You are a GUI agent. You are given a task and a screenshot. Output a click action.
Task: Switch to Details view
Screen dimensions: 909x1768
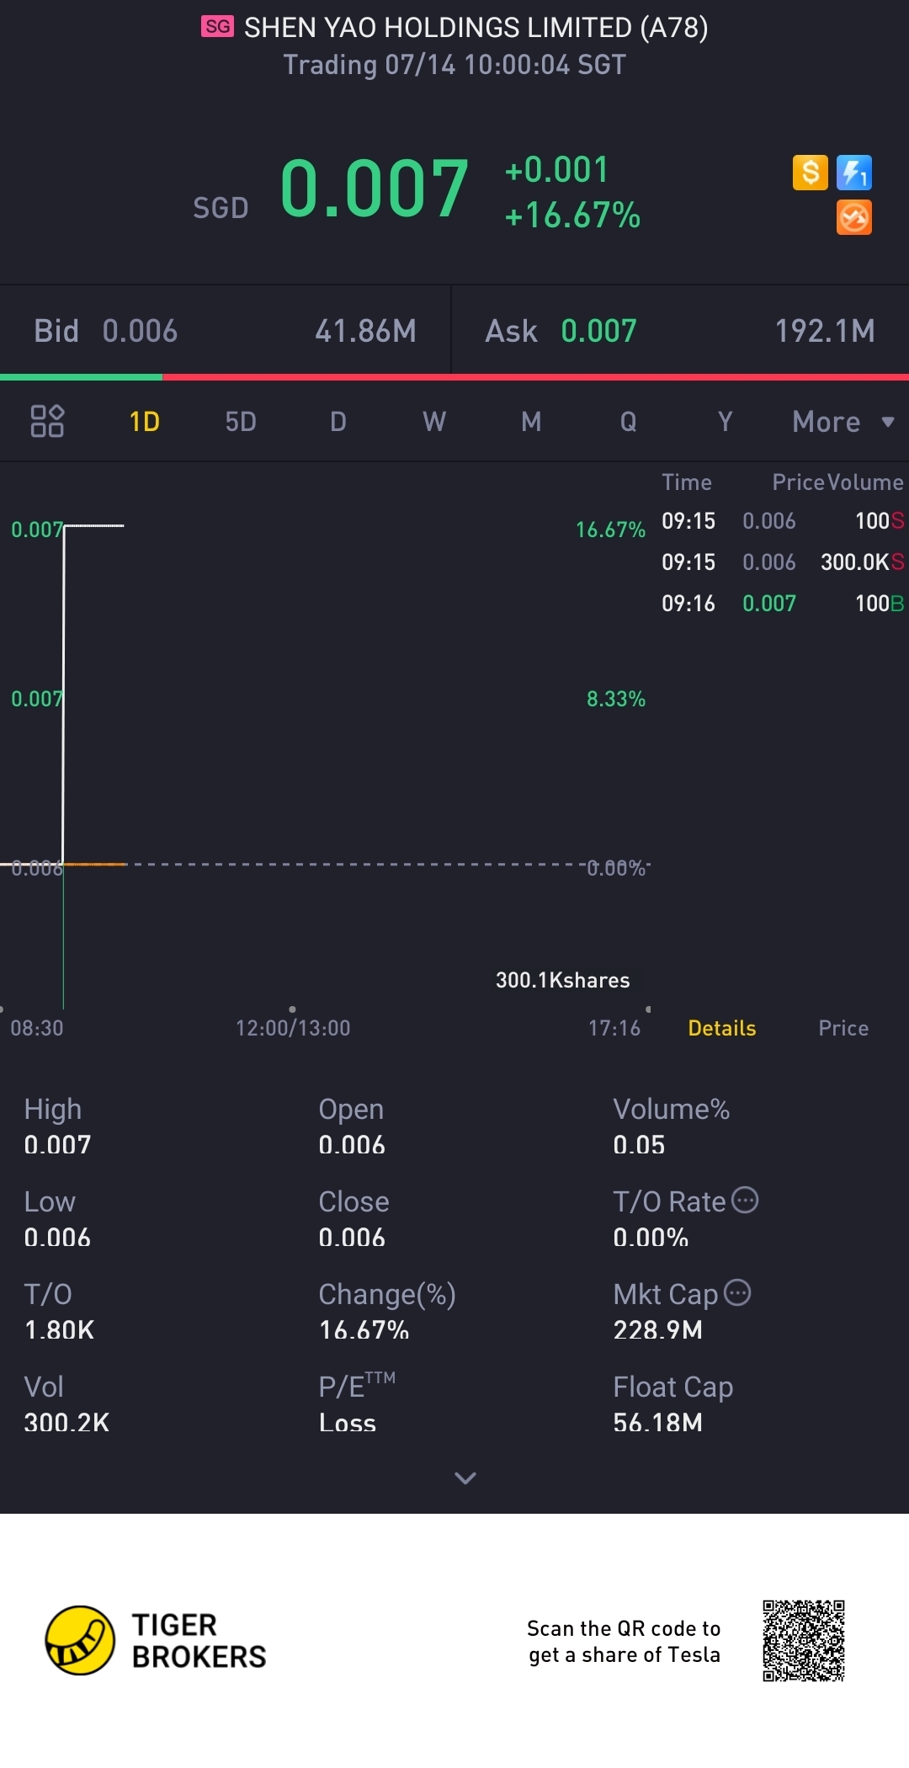[721, 1028]
